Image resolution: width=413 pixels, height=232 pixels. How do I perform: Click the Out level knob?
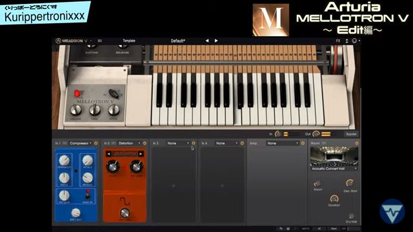click(x=316, y=134)
